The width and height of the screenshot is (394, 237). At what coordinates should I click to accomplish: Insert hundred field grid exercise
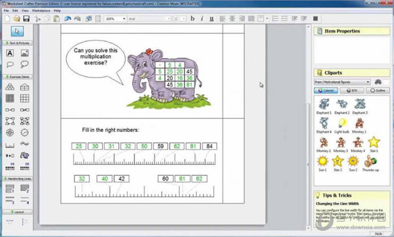click(10, 98)
